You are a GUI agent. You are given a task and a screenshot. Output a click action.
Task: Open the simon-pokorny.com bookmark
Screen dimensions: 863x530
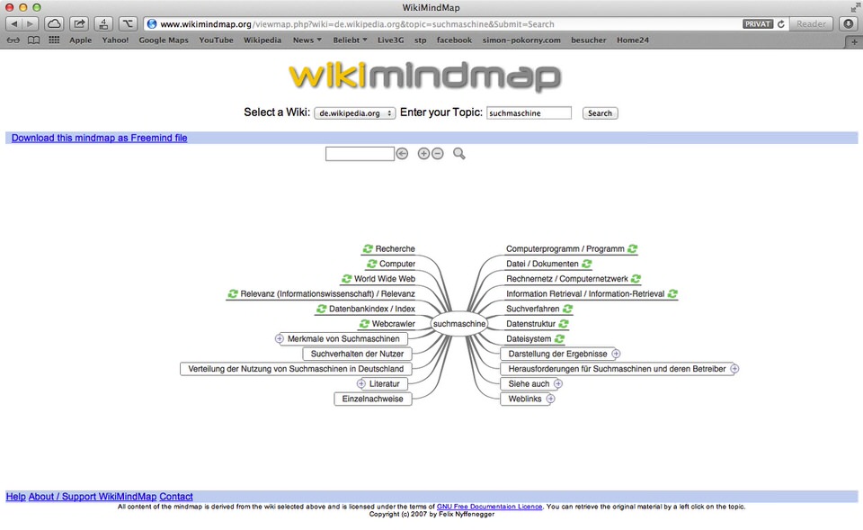tap(521, 40)
